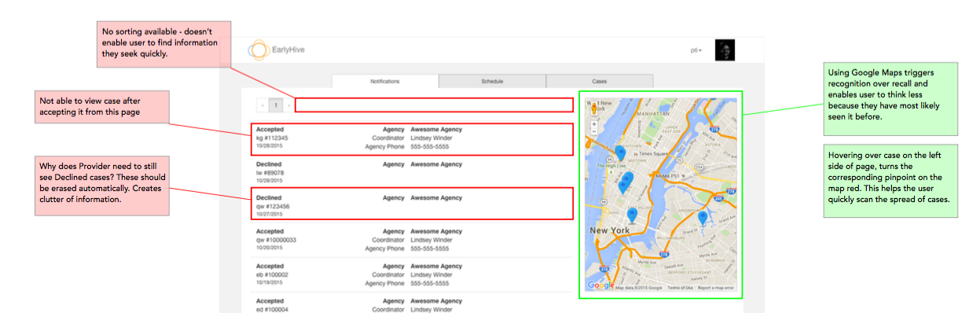The height and width of the screenshot is (313, 980).
Task: Click southernmost Manhattan map pin
Action: tap(632, 215)
